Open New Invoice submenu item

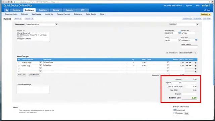tap(36, 14)
